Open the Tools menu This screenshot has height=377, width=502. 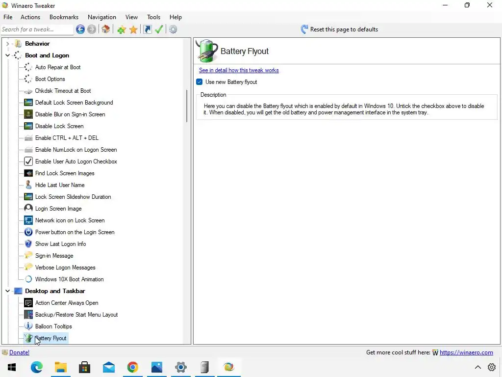(153, 17)
